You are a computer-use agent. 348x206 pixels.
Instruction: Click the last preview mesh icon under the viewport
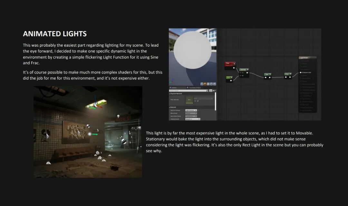(x=215, y=84)
